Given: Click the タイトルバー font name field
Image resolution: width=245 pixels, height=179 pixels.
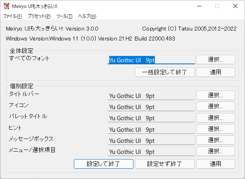Looking at the screenshot, I should [x=151, y=96].
